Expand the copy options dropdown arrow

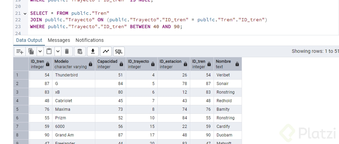40,51
